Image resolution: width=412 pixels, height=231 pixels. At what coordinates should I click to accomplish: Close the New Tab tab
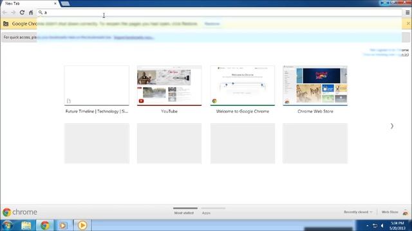[x=55, y=4]
